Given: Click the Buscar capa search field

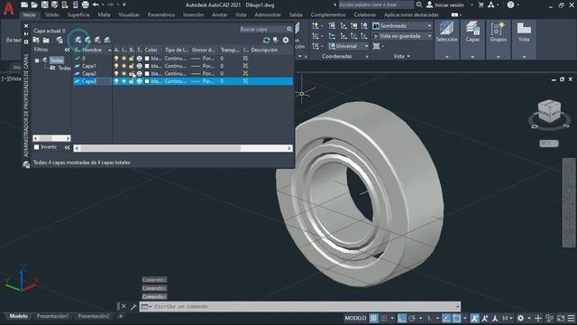Looking at the screenshot, I should pyautogui.click(x=262, y=29).
